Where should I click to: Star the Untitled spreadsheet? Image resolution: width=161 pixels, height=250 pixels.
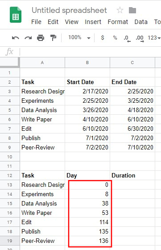[120, 10]
